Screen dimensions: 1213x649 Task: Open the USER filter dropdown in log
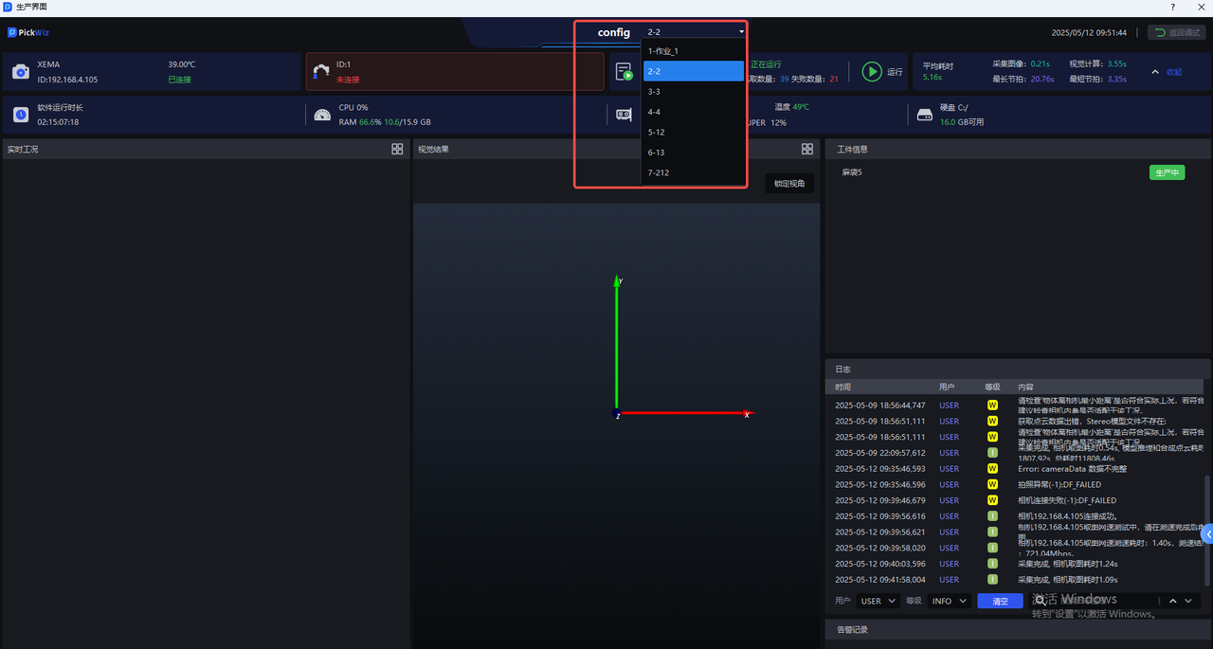878,601
